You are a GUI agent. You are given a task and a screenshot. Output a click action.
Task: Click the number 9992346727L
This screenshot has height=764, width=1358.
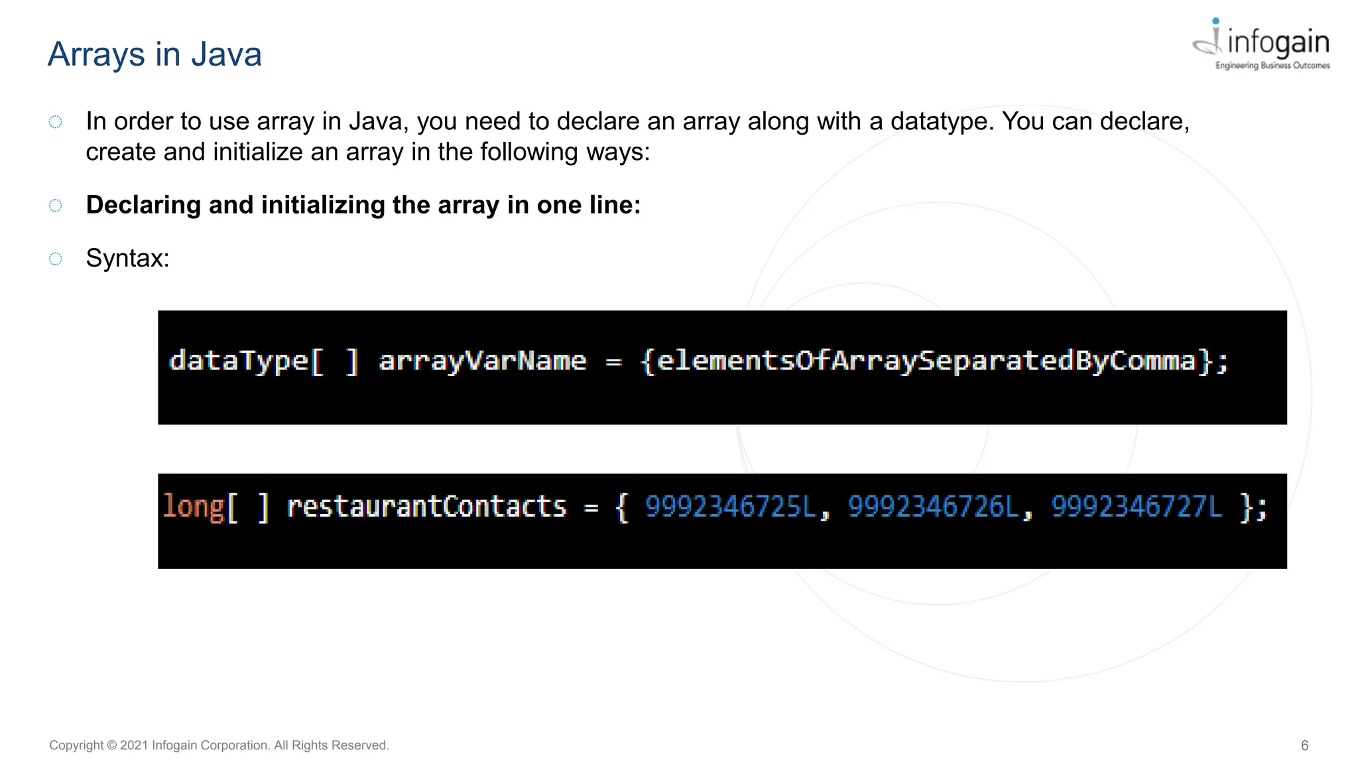[1136, 507]
